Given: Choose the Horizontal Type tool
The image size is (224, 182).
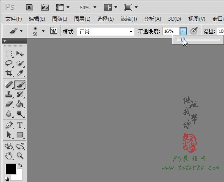Looking at the screenshot, I should (x=20, y=125).
